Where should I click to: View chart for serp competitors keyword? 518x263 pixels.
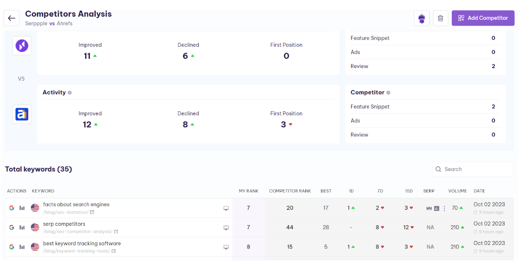22,227
